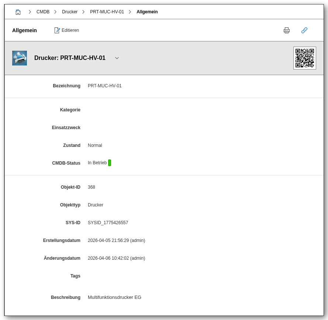Click the home icon in breadcrumb
Viewport: 328px width, 320px height.
pos(18,12)
